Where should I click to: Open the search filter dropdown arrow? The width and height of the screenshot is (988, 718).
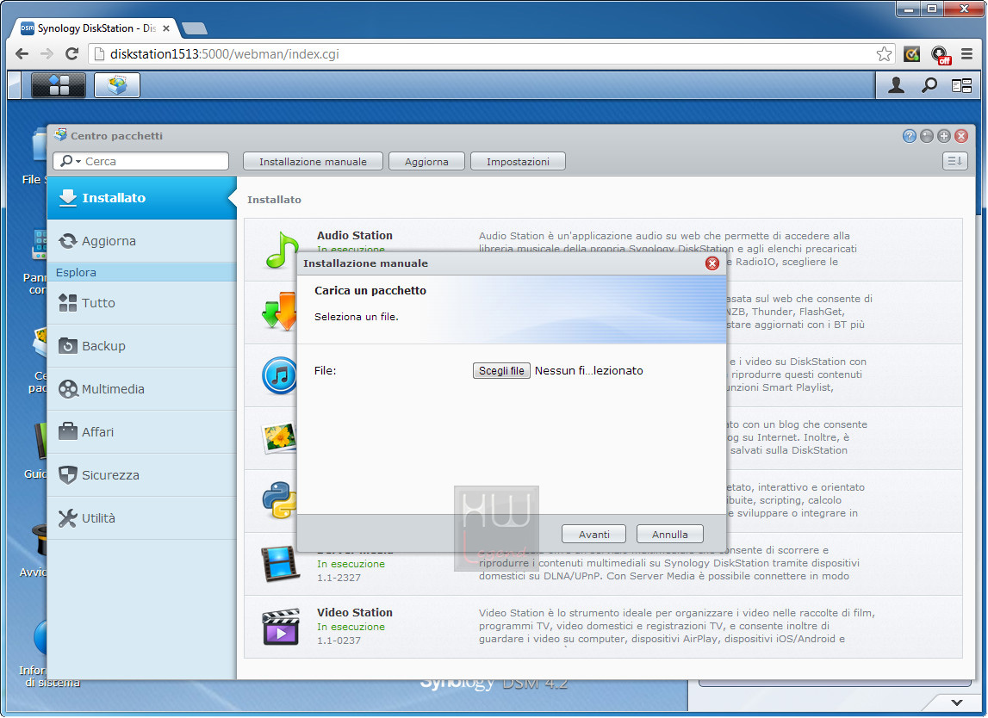click(78, 162)
